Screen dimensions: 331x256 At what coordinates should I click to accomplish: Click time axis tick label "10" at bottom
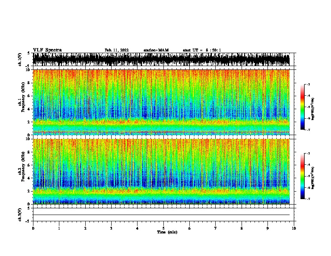(294, 228)
